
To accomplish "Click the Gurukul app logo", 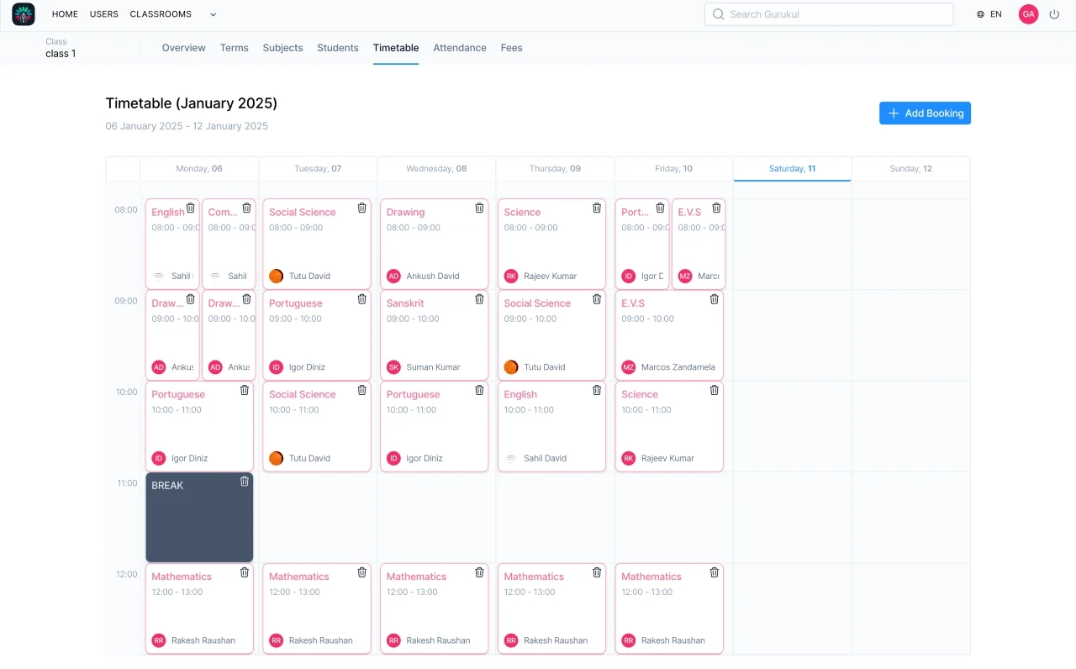I will [24, 14].
